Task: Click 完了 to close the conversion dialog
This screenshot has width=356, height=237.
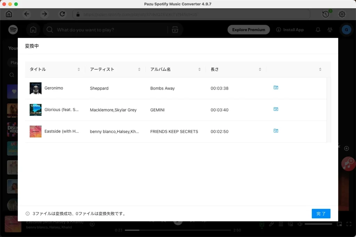Action: (321, 213)
